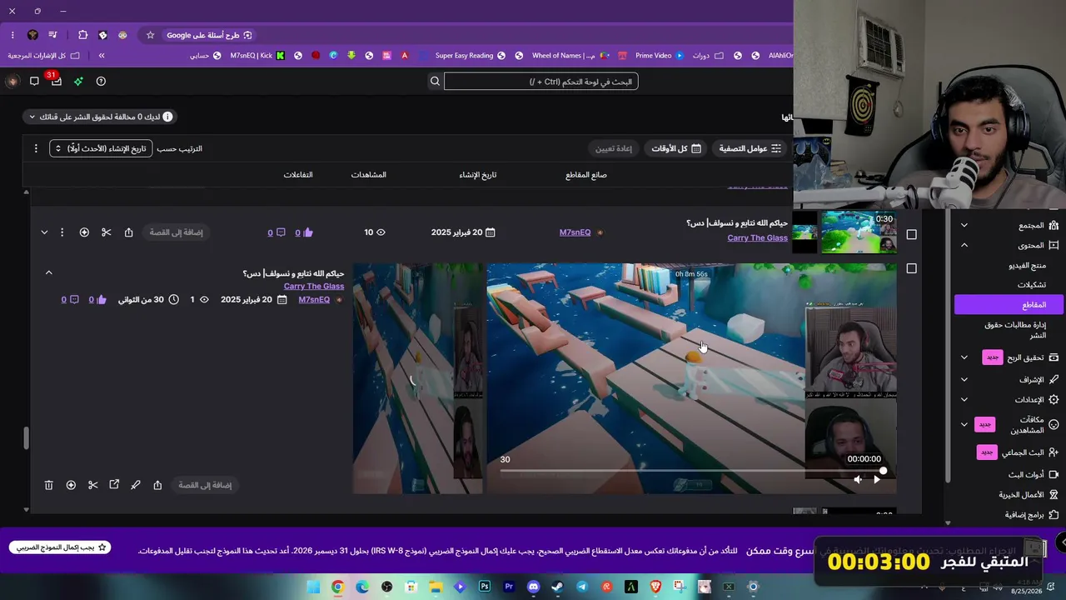This screenshot has width=1066, height=600.
Task: Open the Premiere Pro icon in the taskbar
Action: tap(509, 587)
